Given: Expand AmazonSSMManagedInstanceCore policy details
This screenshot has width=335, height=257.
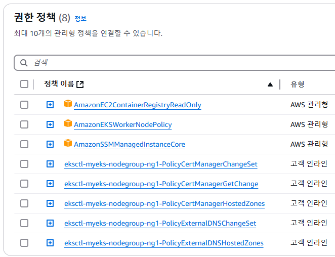Looking at the screenshot, I should [x=50, y=144].
